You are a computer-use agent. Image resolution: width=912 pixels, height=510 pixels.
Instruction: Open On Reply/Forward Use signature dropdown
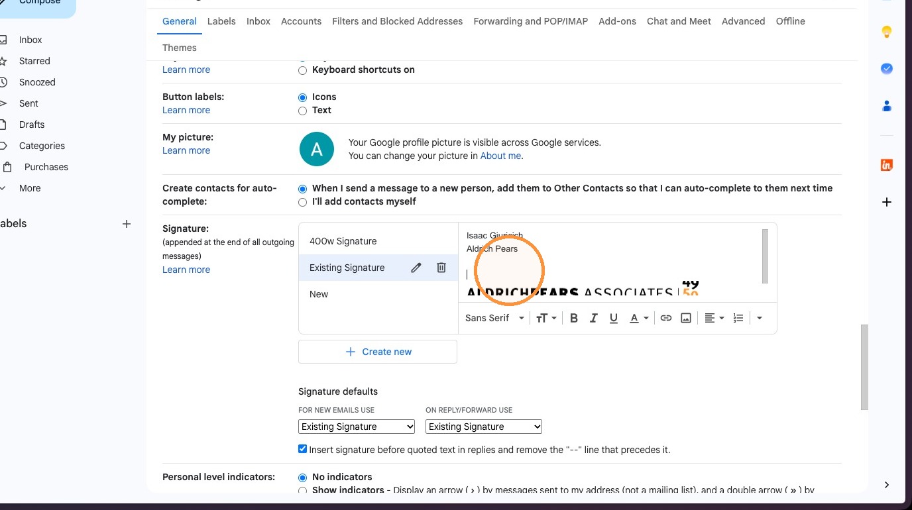484,427
